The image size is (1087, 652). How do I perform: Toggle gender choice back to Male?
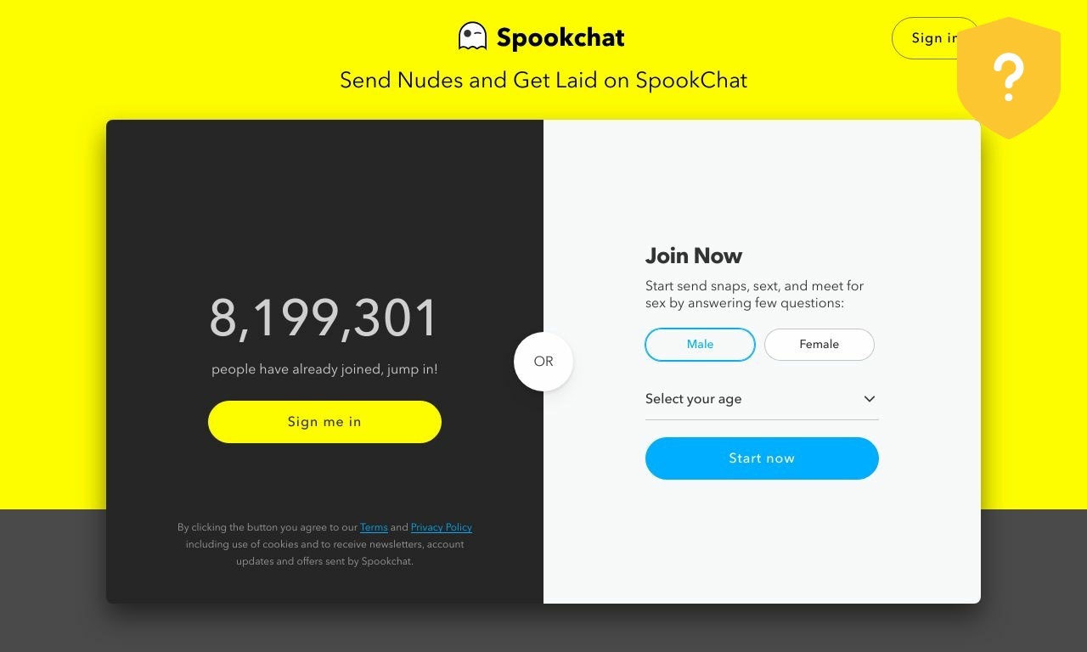[x=700, y=345]
